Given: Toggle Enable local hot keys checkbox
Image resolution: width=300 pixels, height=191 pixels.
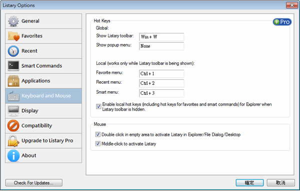Looking at the screenshot, I should pos(98,106).
